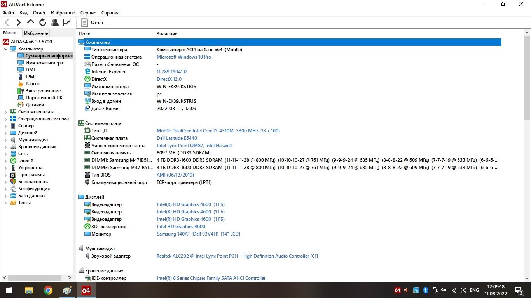
Task: Select IPMI in the tree
Action: pos(31,77)
